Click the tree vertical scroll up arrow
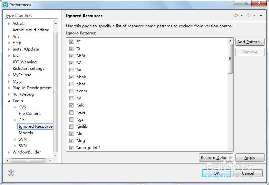The height and width of the screenshot is (185, 269). 56,23
